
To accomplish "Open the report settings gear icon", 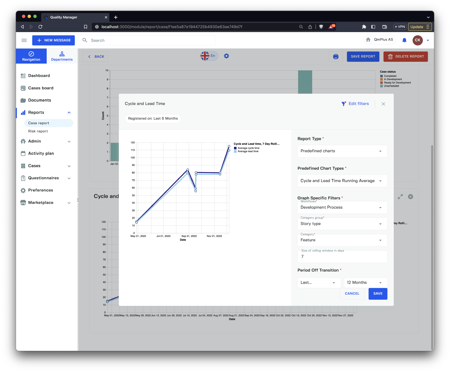I will point(226,56).
